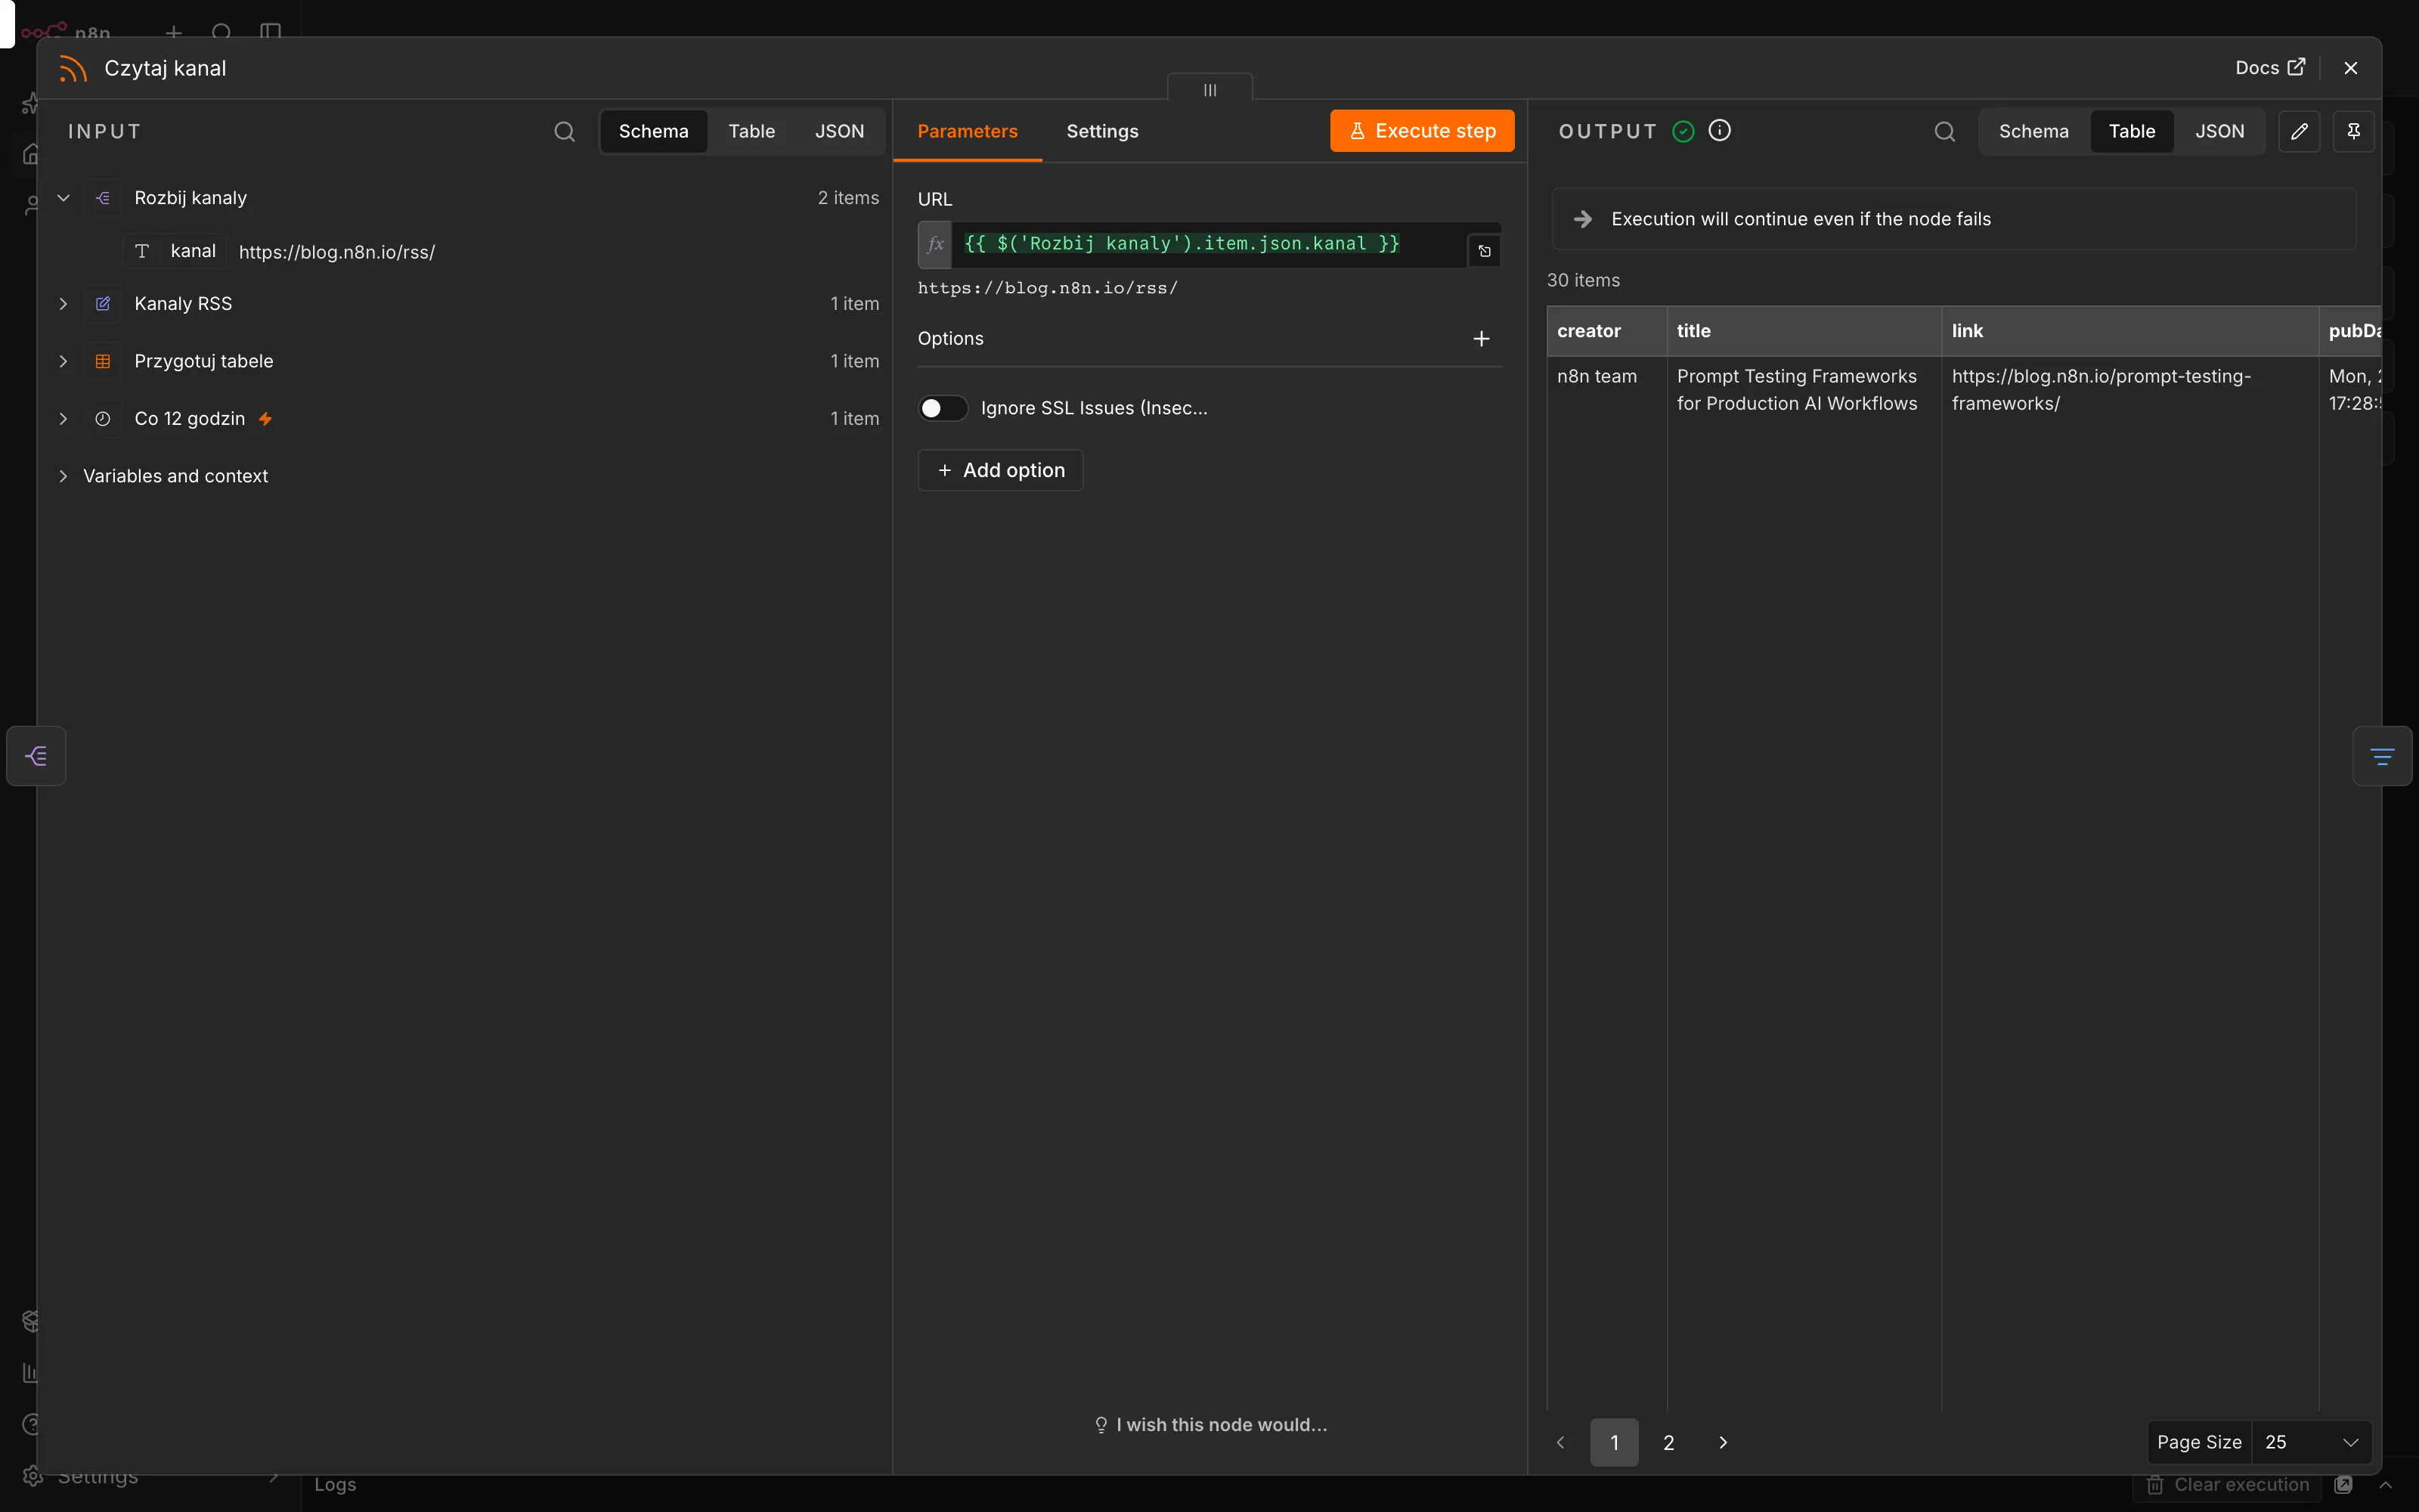Click the Co 12 godzin clock icon
2419x1512 pixels.
pos(103,419)
